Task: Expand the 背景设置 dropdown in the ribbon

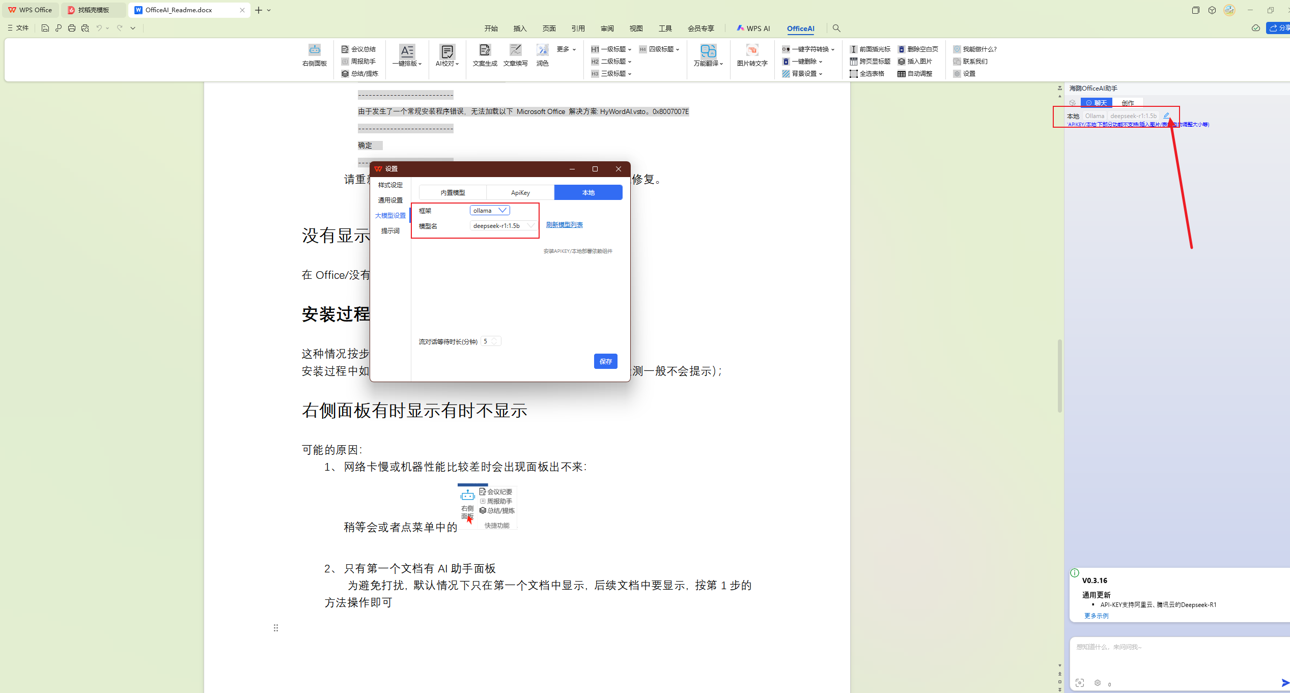Action: click(822, 73)
